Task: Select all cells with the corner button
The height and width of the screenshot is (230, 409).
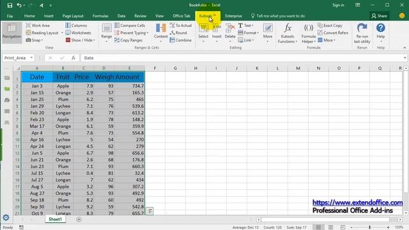Action: tap(19, 68)
